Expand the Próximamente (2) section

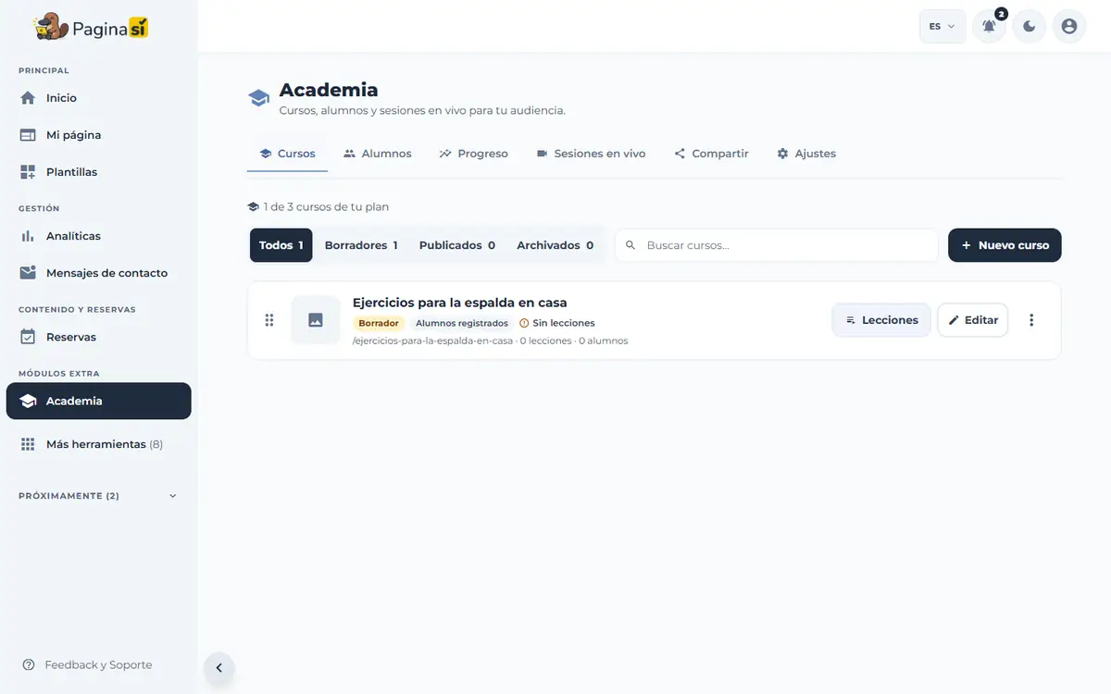click(x=98, y=496)
